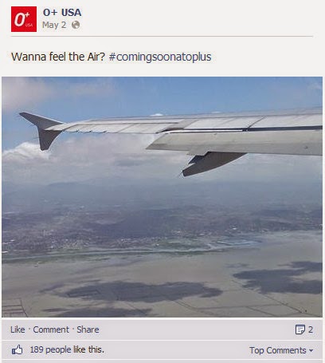Click the O+ USA red profile logo
The height and width of the screenshot is (363, 325).
[x=24, y=19]
